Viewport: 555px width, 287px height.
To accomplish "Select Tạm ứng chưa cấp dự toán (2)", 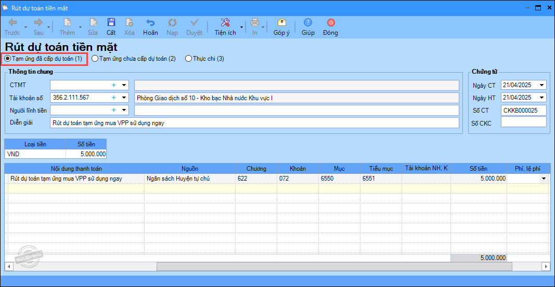I will [x=134, y=59].
